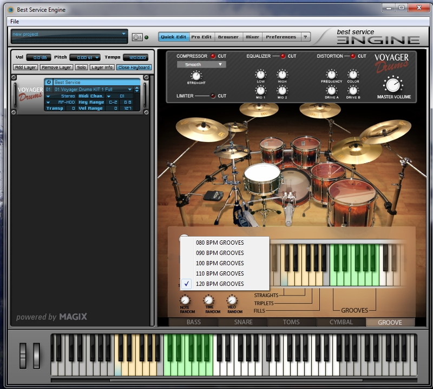Screen dimensions: 433x389
Task: Toggle the Close Keyboard button
Action: (134, 68)
